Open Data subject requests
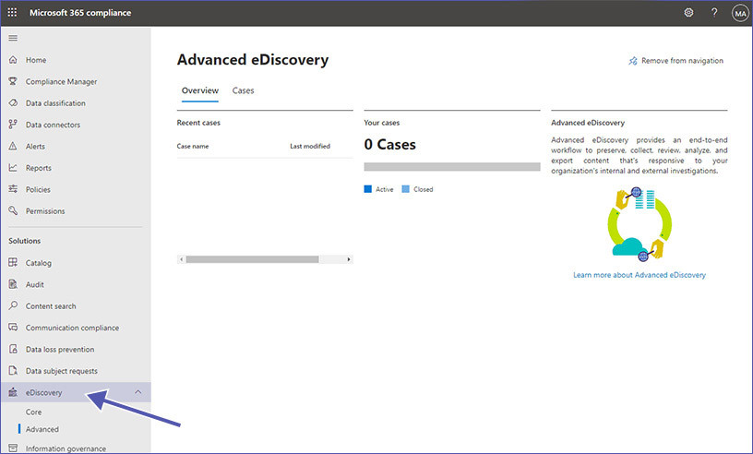This screenshot has width=753, height=454. pyautogui.click(x=62, y=371)
